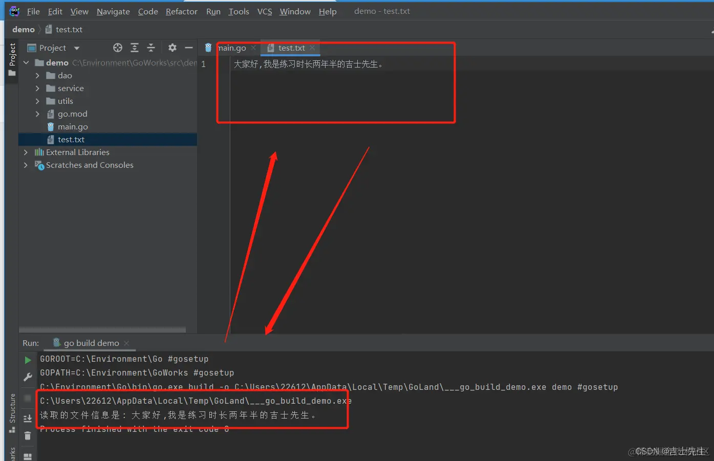Close the main.go editor tab
Screen dimensions: 714x461
[x=253, y=48]
